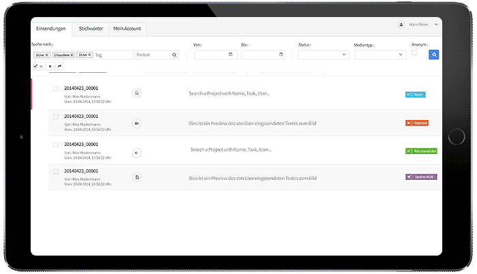Remove the 1Live tag left of Haustiere
Image resolution: width=477 pixels, height=274 pixels.
(46, 55)
